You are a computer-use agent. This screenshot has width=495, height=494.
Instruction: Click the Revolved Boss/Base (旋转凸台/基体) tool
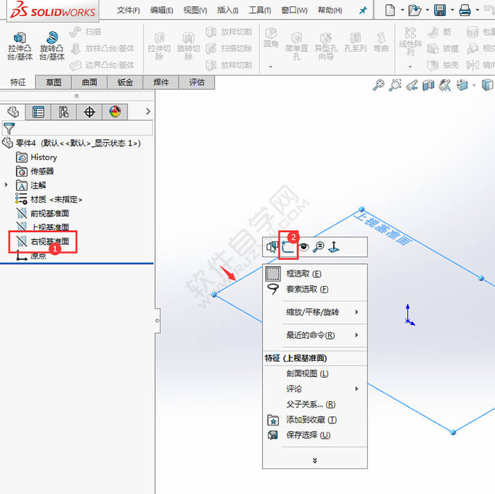tap(52, 46)
